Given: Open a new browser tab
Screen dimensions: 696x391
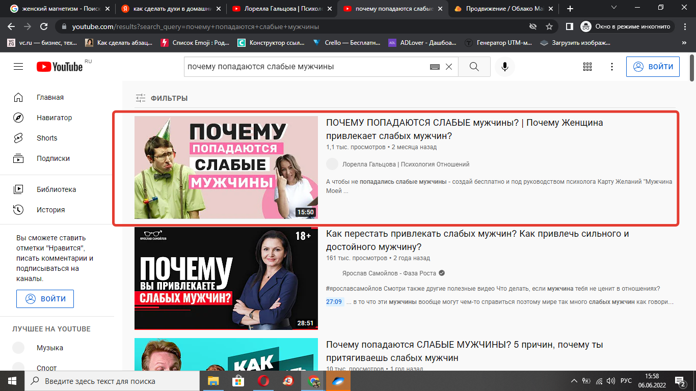Looking at the screenshot, I should (570, 9).
